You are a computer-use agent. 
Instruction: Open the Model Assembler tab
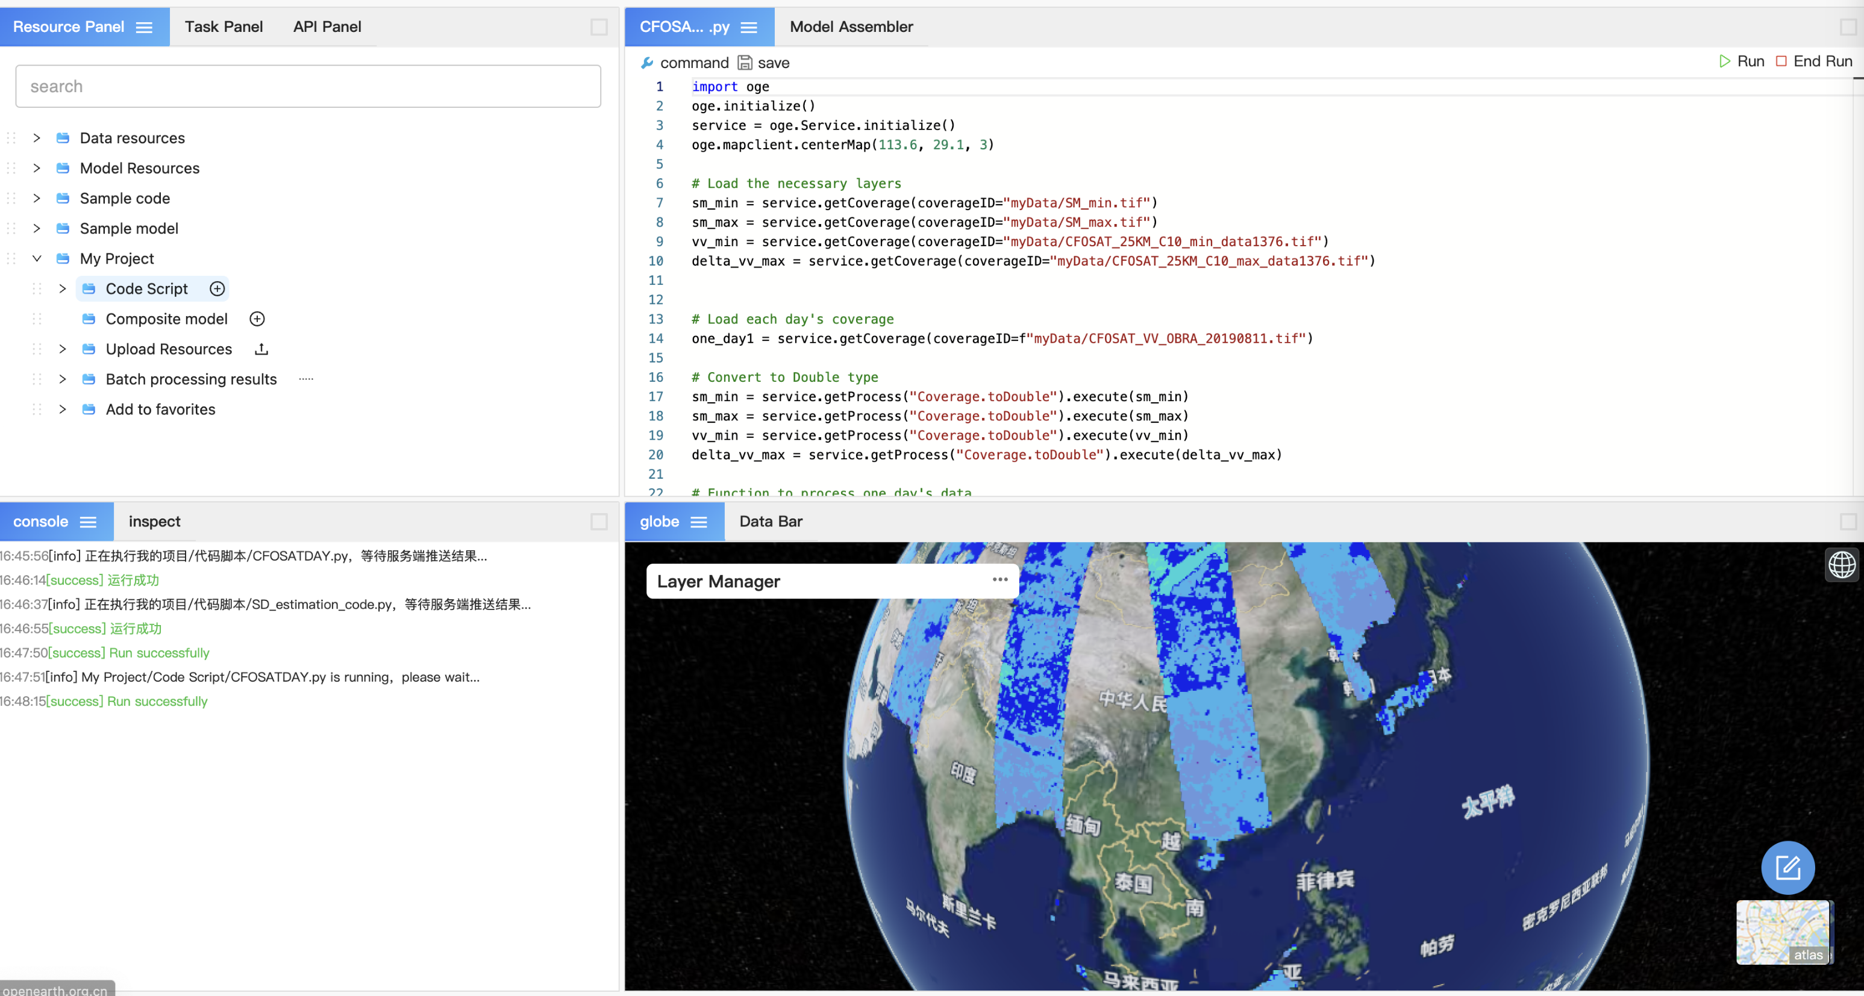pyautogui.click(x=851, y=28)
